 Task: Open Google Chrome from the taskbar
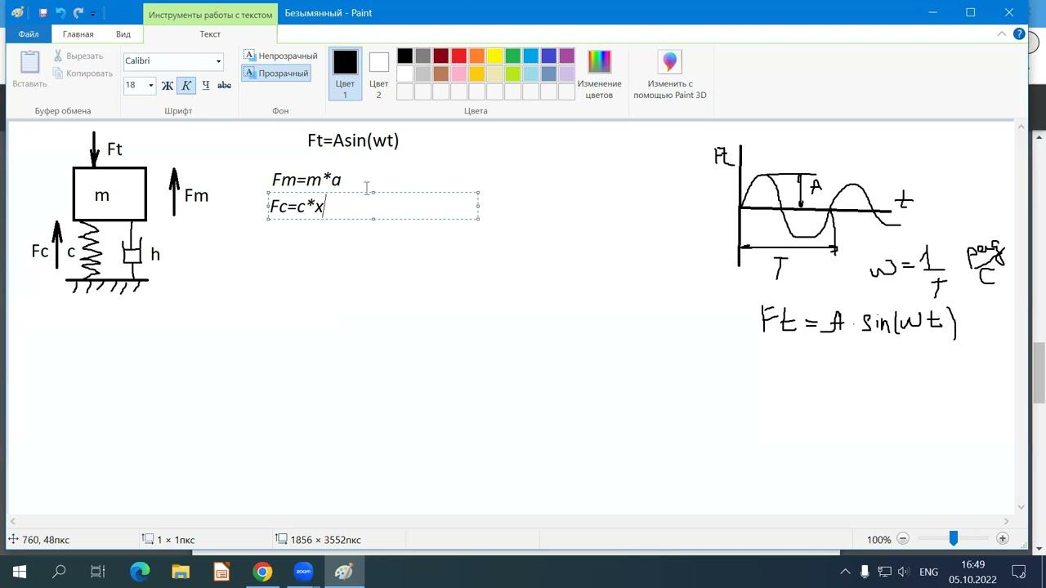point(262,572)
